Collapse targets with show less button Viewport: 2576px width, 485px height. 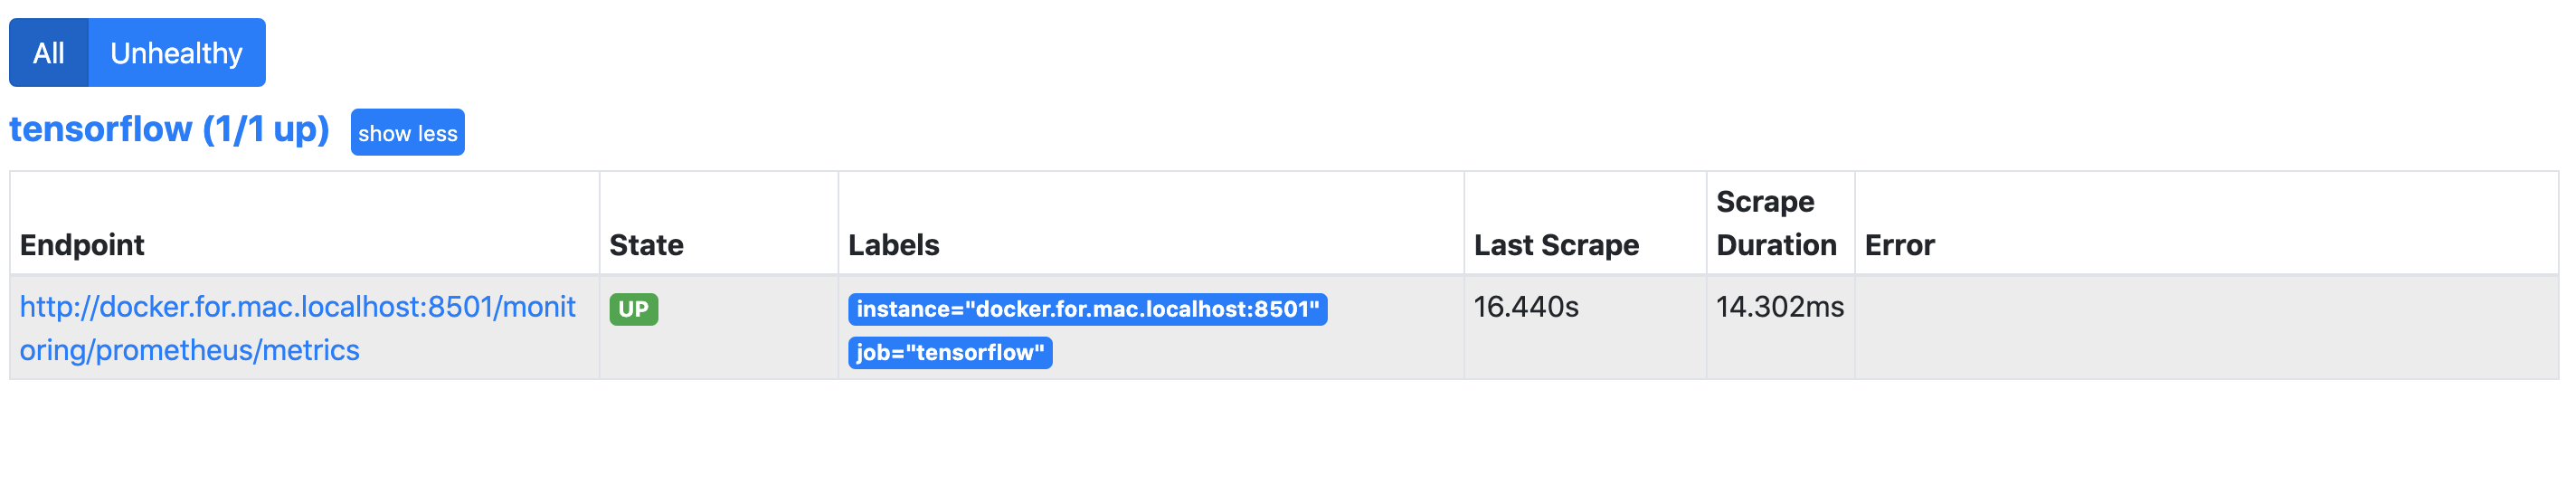tap(407, 133)
